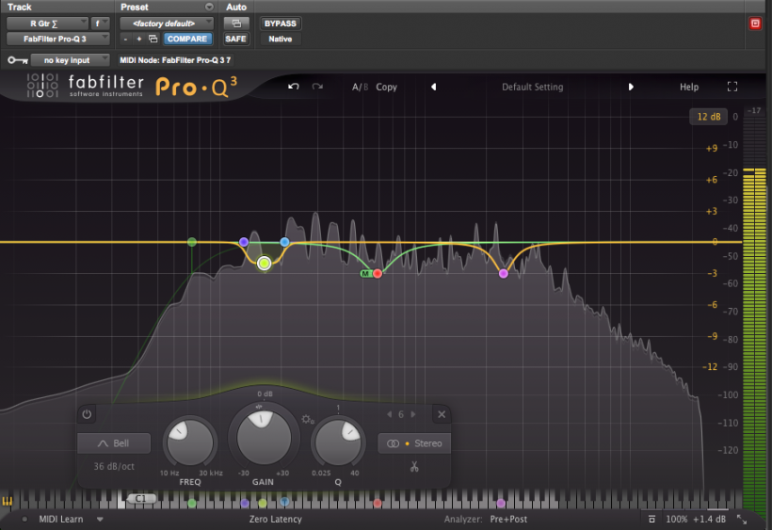Toggle full screen mode icon

pos(732,87)
